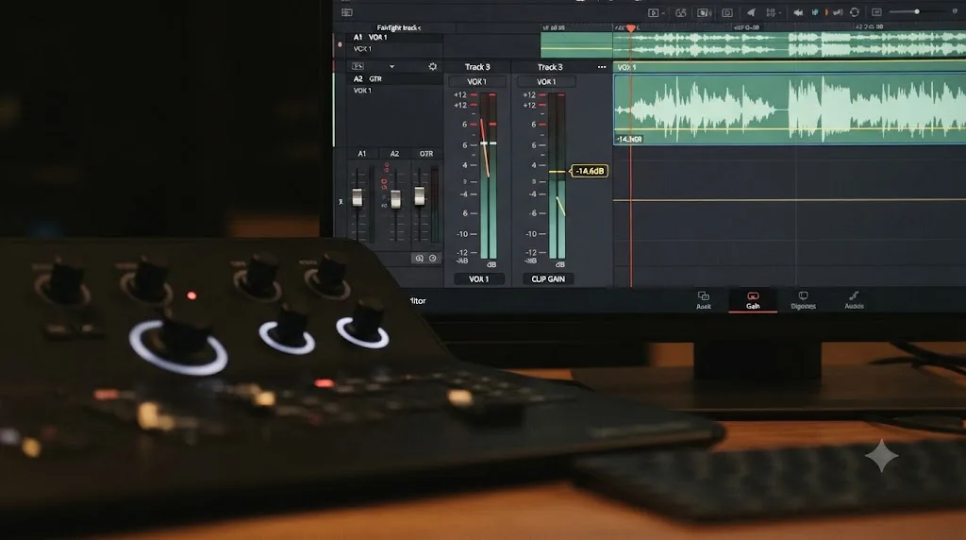This screenshot has height=540, width=966.
Task: Click the small rectangle icon left of the zoom slider
Action: click(876, 12)
